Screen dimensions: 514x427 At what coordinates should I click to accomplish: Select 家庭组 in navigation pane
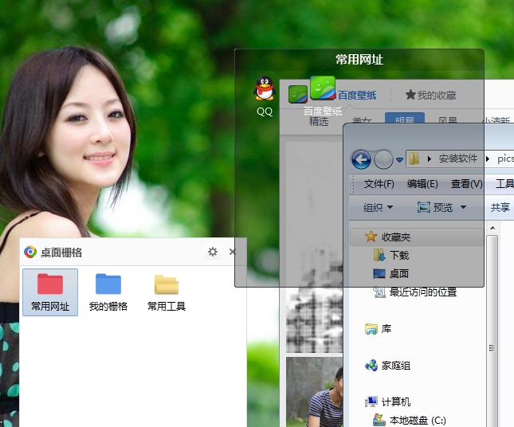(x=396, y=366)
